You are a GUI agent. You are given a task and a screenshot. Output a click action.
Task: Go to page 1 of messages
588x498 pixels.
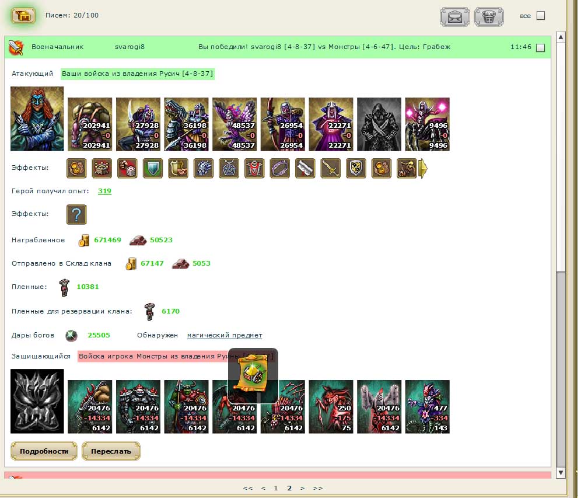pos(275,488)
